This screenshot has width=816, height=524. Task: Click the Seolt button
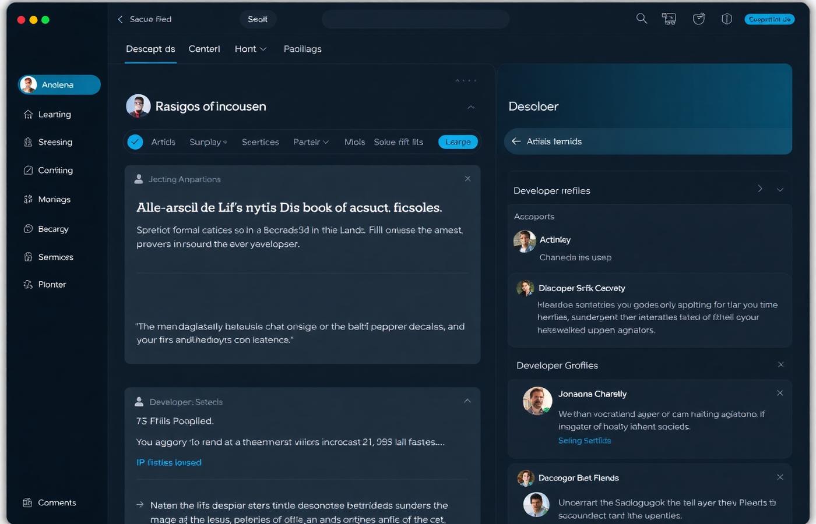pos(258,19)
